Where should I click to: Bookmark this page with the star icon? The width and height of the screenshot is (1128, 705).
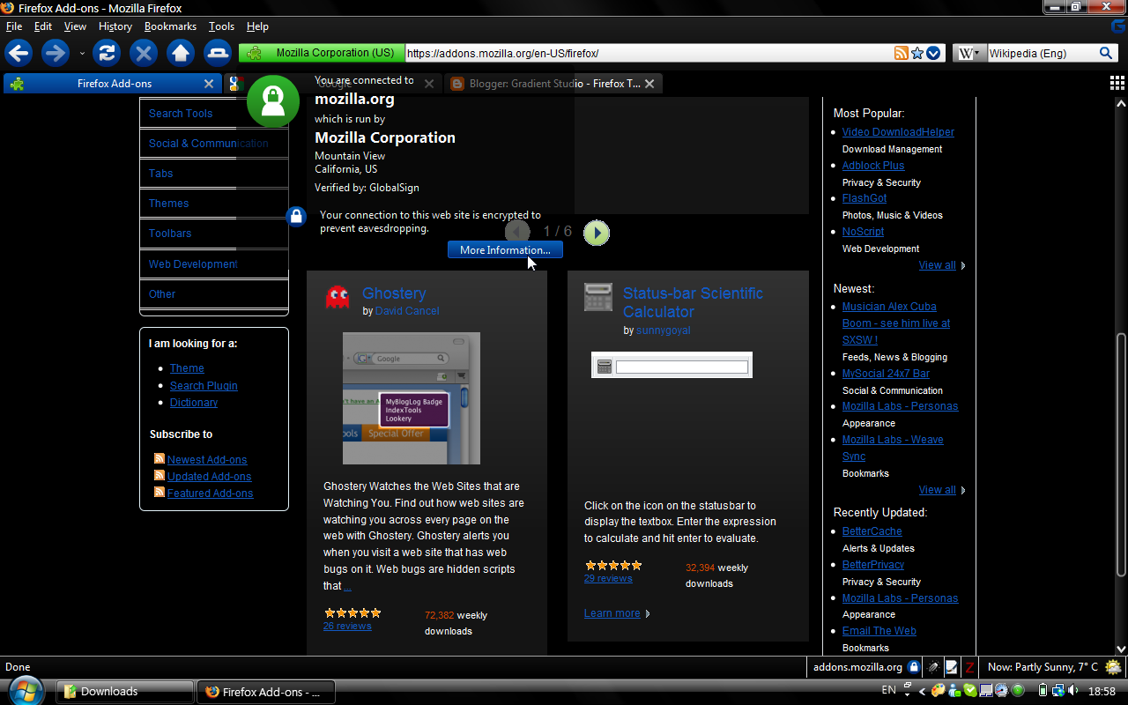click(916, 54)
